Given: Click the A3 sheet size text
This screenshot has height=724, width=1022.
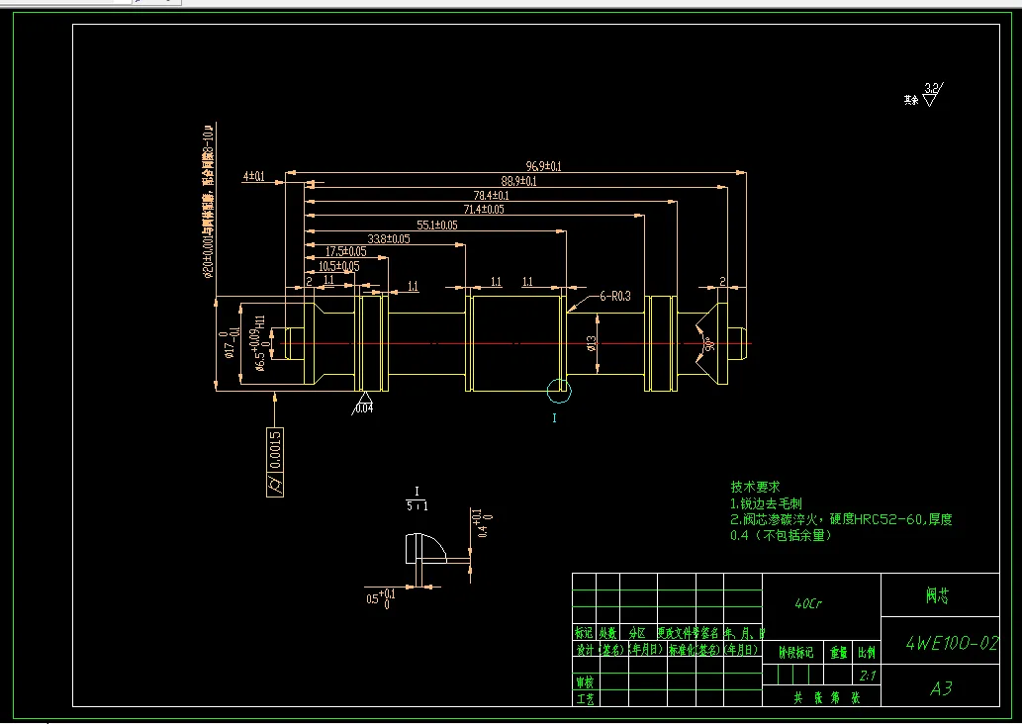Looking at the screenshot, I should [x=941, y=688].
